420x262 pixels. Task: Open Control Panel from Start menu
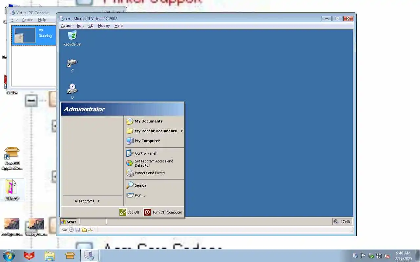pyautogui.click(x=145, y=153)
